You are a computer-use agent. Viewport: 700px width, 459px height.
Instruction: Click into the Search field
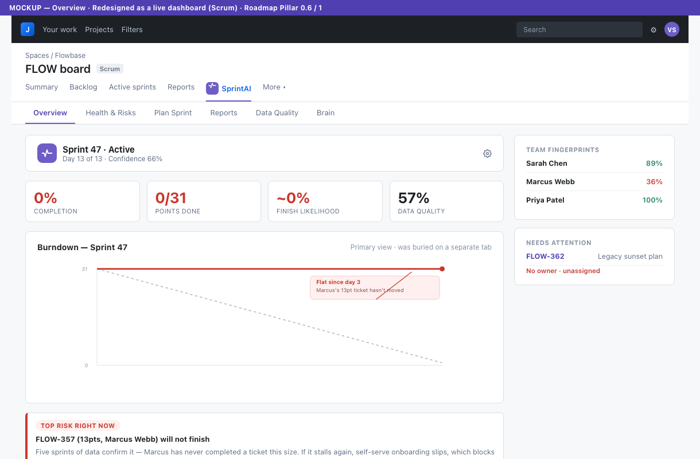pos(580,29)
